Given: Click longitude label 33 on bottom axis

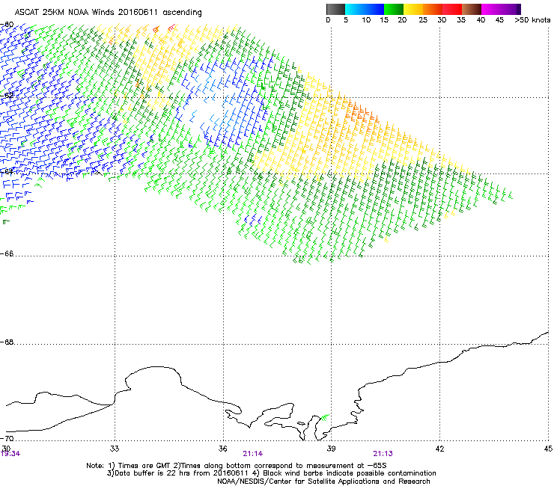Looking at the screenshot, I should coord(115,449).
